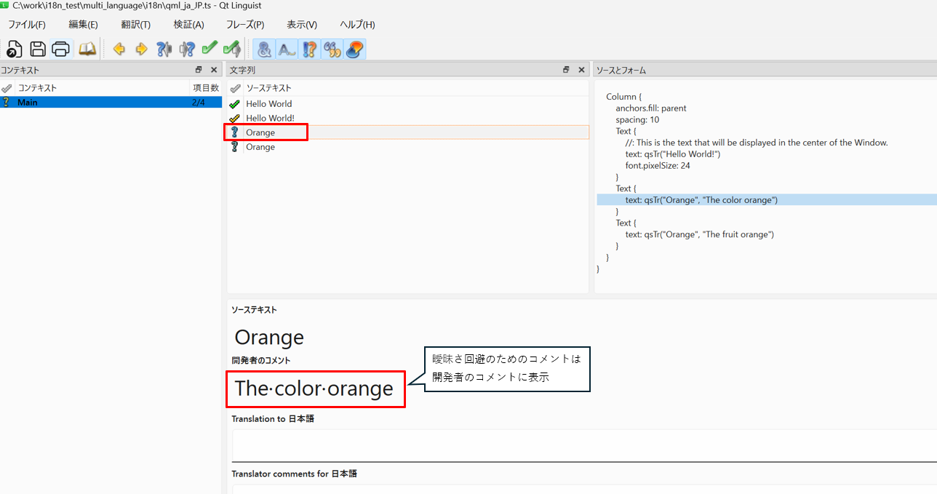This screenshot has height=494, width=937.
Task: Jump to previous unfinished item icon
Action: pyautogui.click(x=164, y=49)
